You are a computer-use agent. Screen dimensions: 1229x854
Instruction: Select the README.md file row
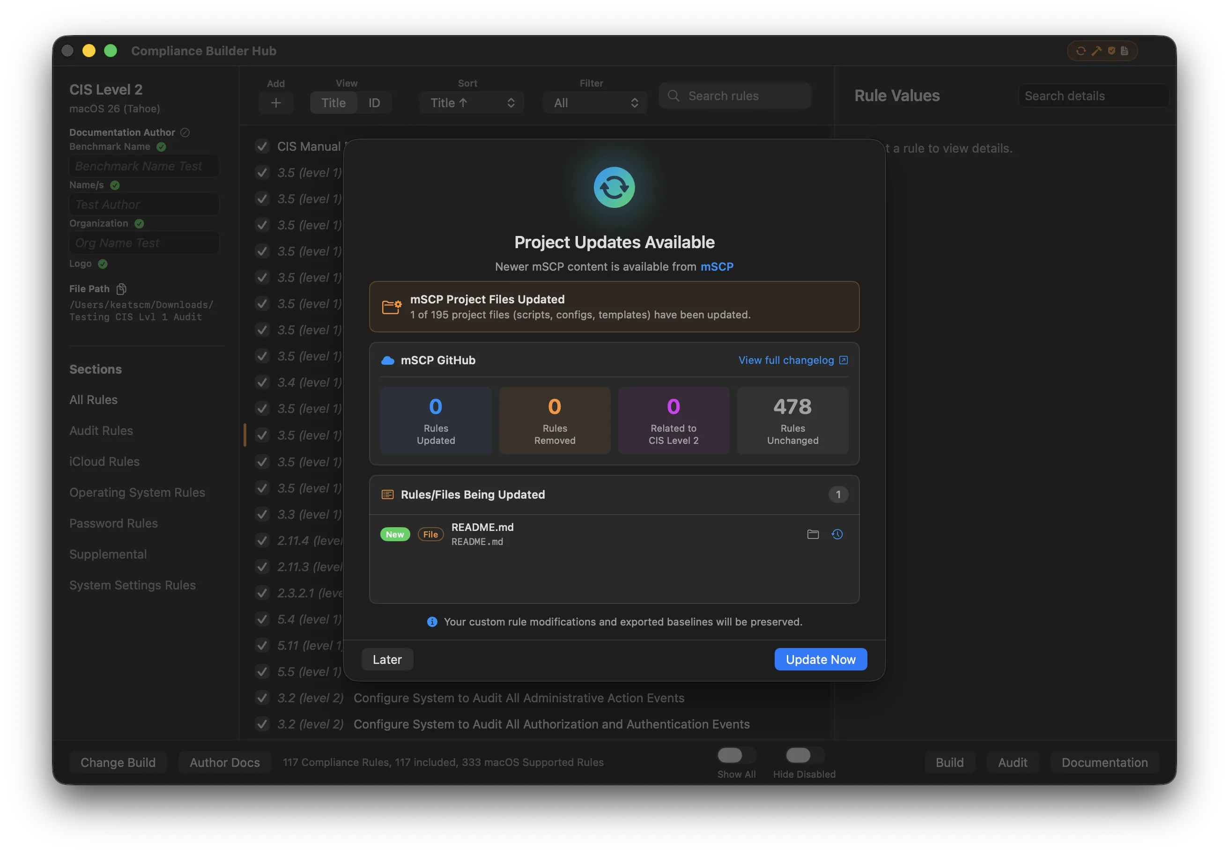(614, 534)
